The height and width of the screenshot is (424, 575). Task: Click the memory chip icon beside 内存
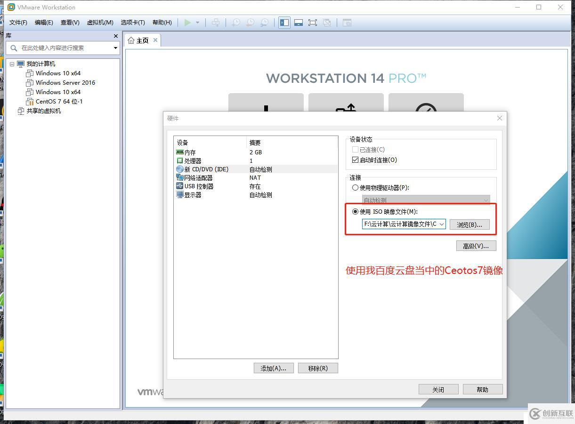179,152
